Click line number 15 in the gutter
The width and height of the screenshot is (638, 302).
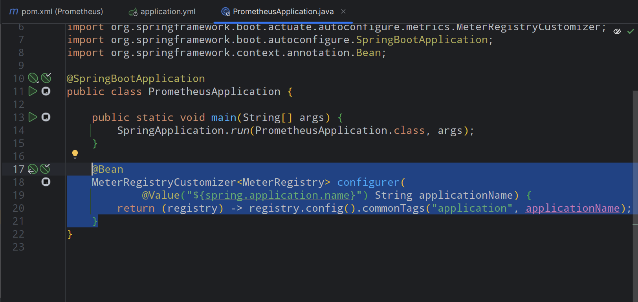tap(18, 143)
